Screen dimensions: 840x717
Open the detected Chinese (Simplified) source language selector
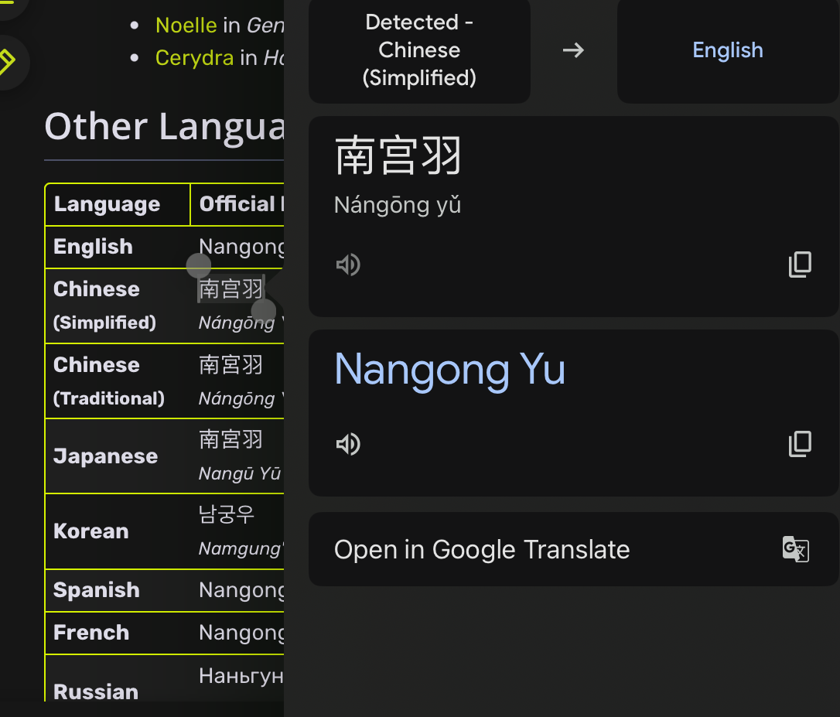pyautogui.click(x=419, y=50)
